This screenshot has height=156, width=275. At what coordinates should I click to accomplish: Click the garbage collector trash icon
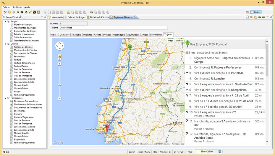coord(219,152)
